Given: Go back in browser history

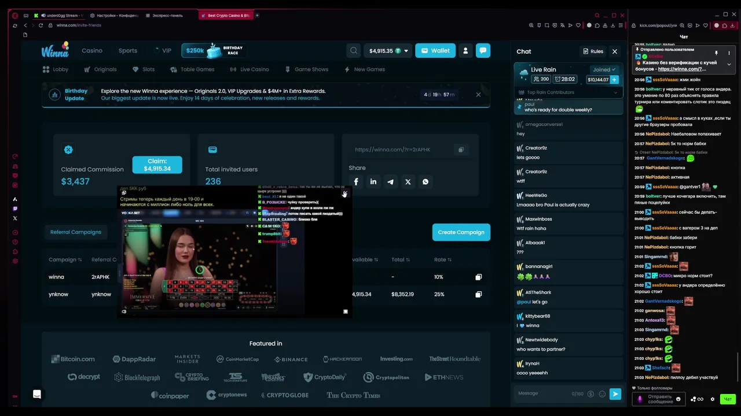Looking at the screenshot, I should tap(24, 25).
